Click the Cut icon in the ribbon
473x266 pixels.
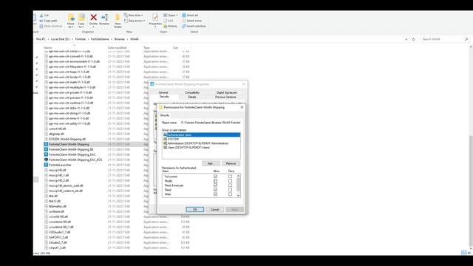coord(41,15)
